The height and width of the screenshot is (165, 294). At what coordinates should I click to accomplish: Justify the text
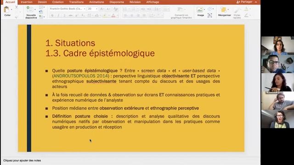click(x=144, y=16)
